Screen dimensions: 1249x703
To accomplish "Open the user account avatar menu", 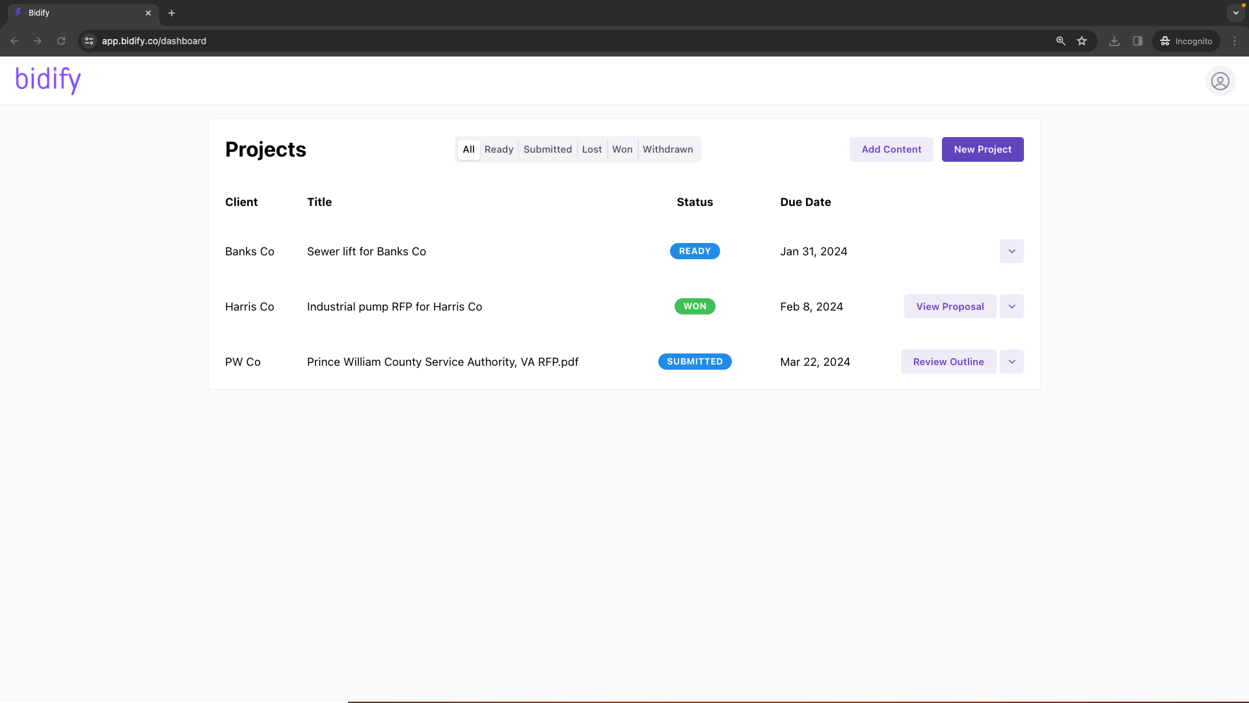I will coord(1220,81).
